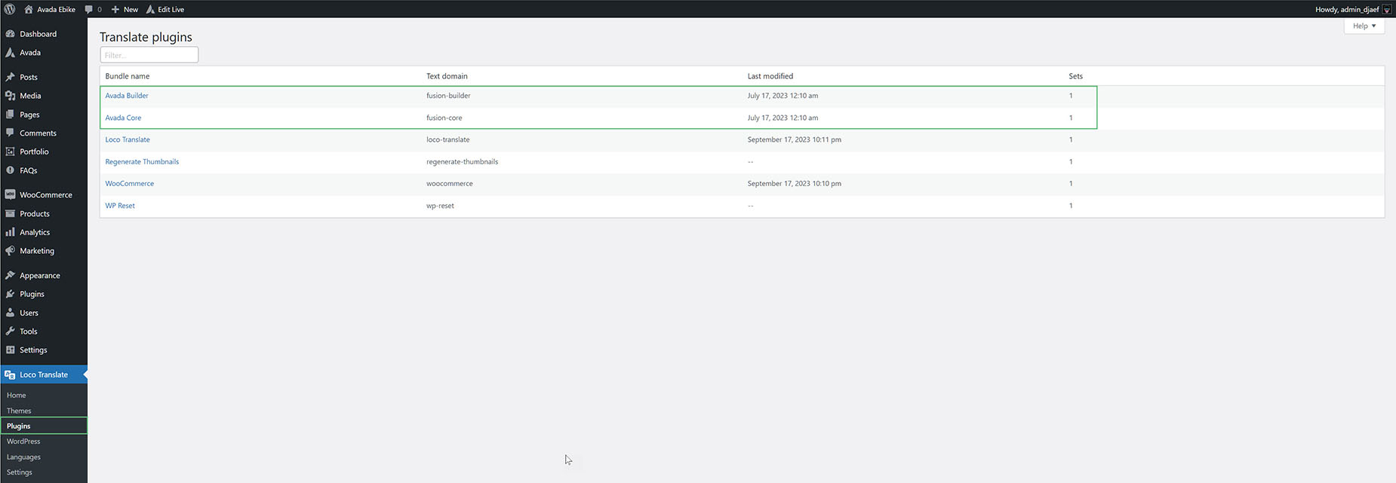Click the Marketing megaphone icon

point(10,251)
